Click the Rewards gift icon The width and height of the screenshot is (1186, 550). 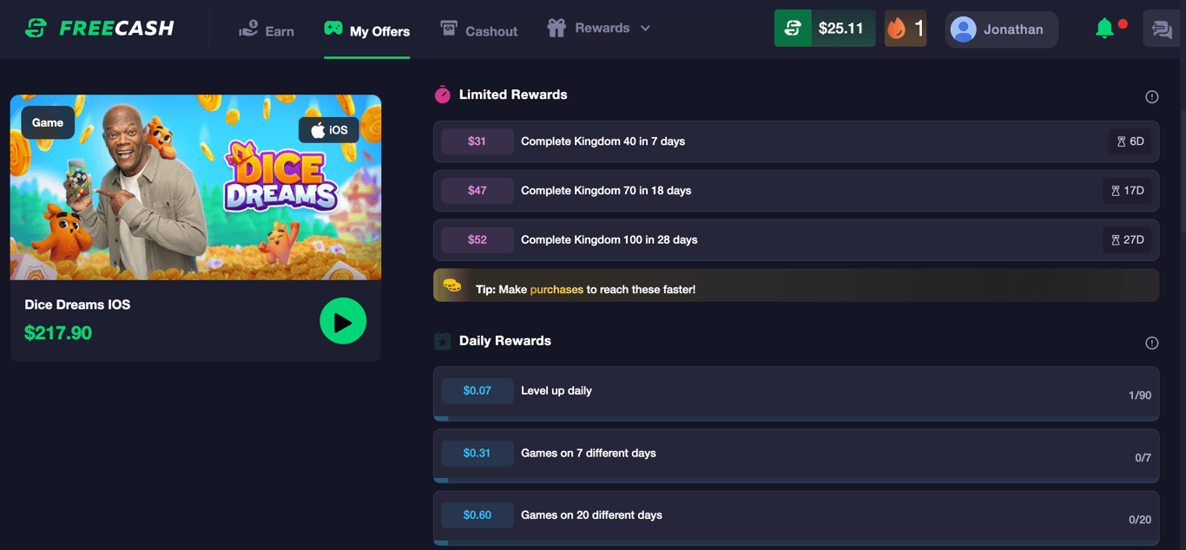pos(557,28)
